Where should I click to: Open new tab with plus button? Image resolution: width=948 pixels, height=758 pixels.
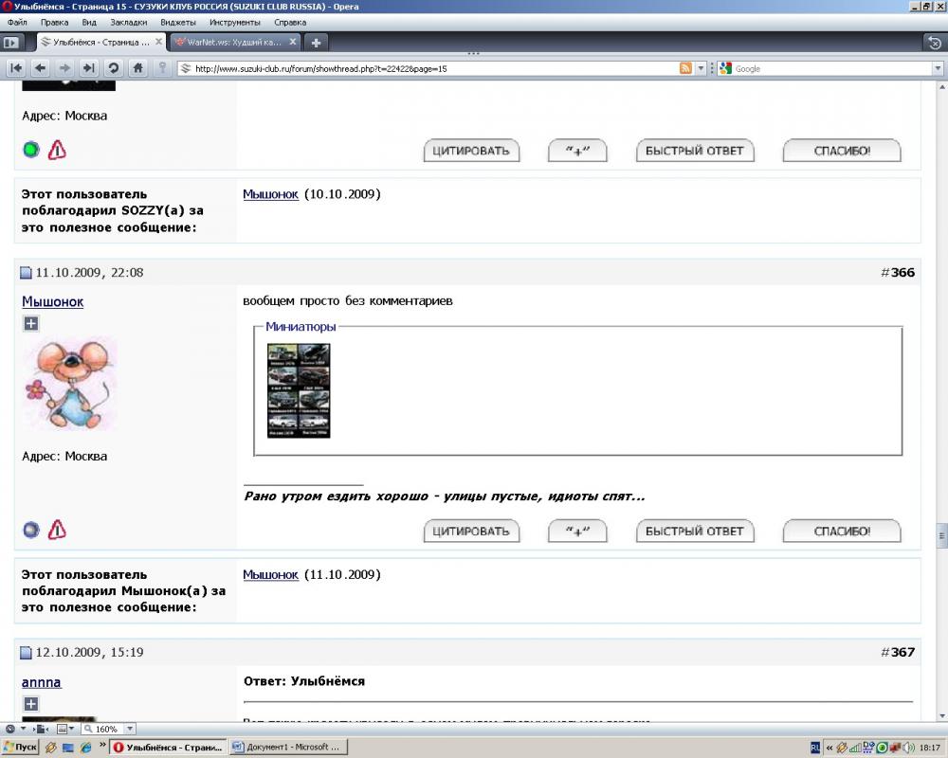[x=316, y=43]
